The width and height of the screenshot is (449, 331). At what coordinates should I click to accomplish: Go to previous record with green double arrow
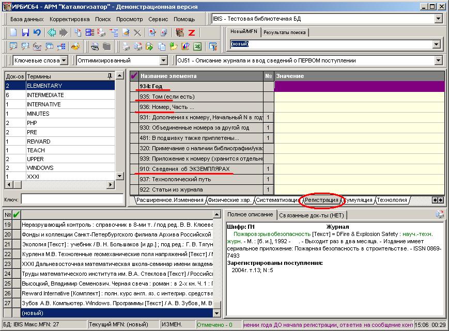point(52,33)
